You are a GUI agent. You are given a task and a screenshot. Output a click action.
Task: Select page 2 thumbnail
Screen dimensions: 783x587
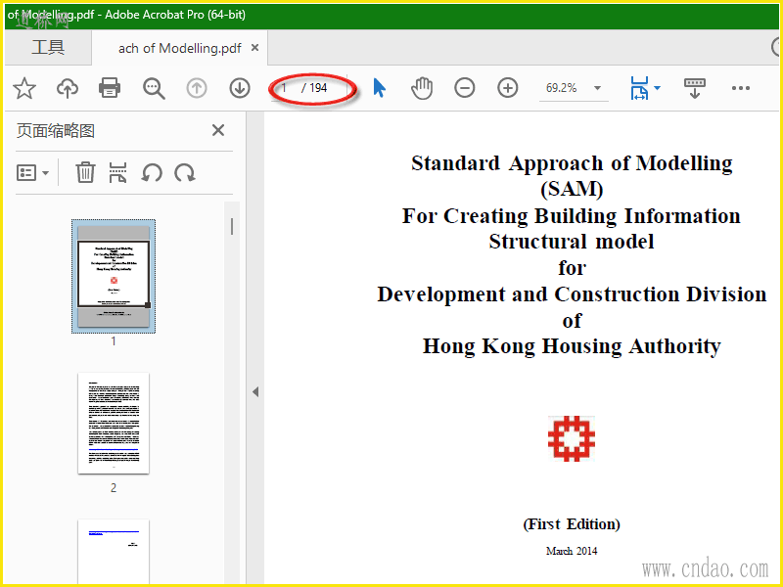pos(114,424)
